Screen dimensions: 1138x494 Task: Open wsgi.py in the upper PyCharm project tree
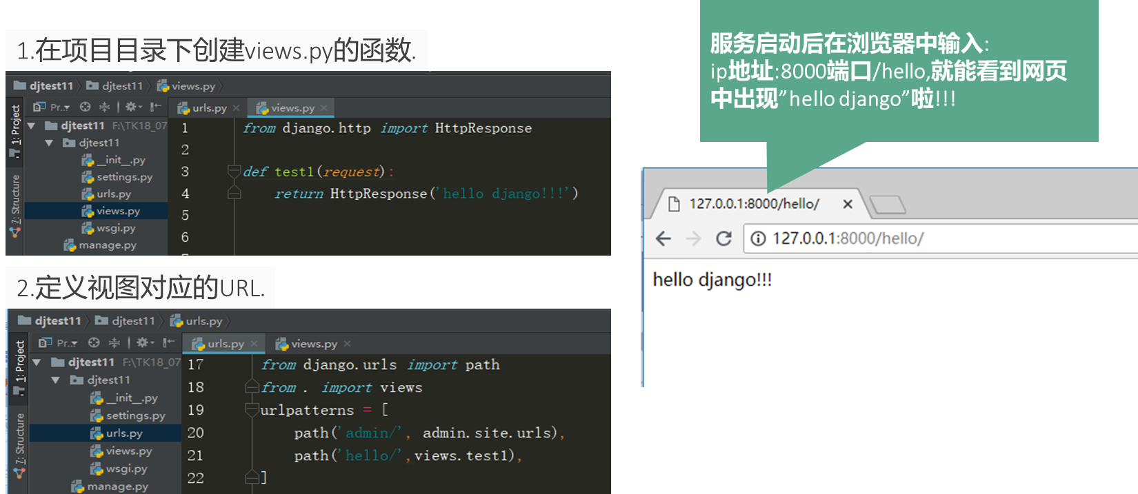108,228
